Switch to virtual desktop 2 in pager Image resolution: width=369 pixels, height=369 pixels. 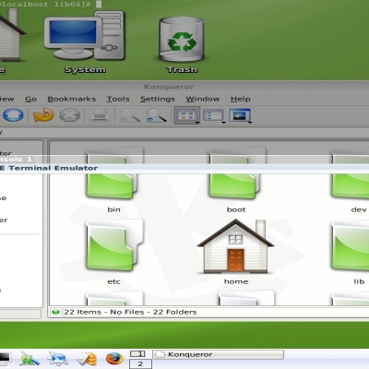pos(140,364)
